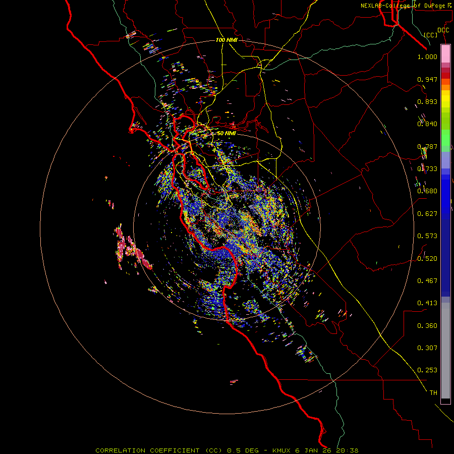Click the 0.840 scale value
The height and width of the screenshot is (454, 454).
[427, 124]
